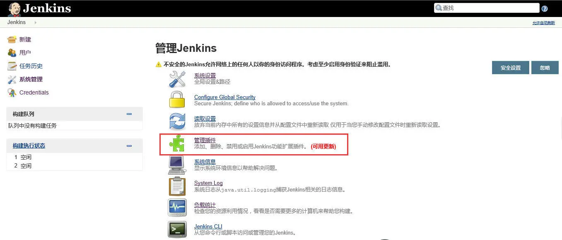Collapse the 构建队列 panel

click(129, 114)
